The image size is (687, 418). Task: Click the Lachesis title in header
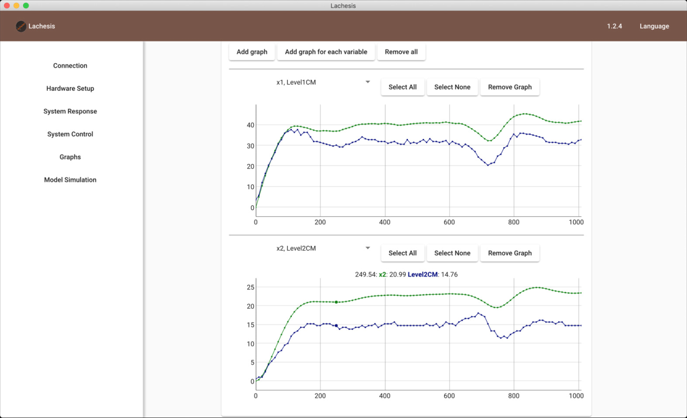click(42, 26)
